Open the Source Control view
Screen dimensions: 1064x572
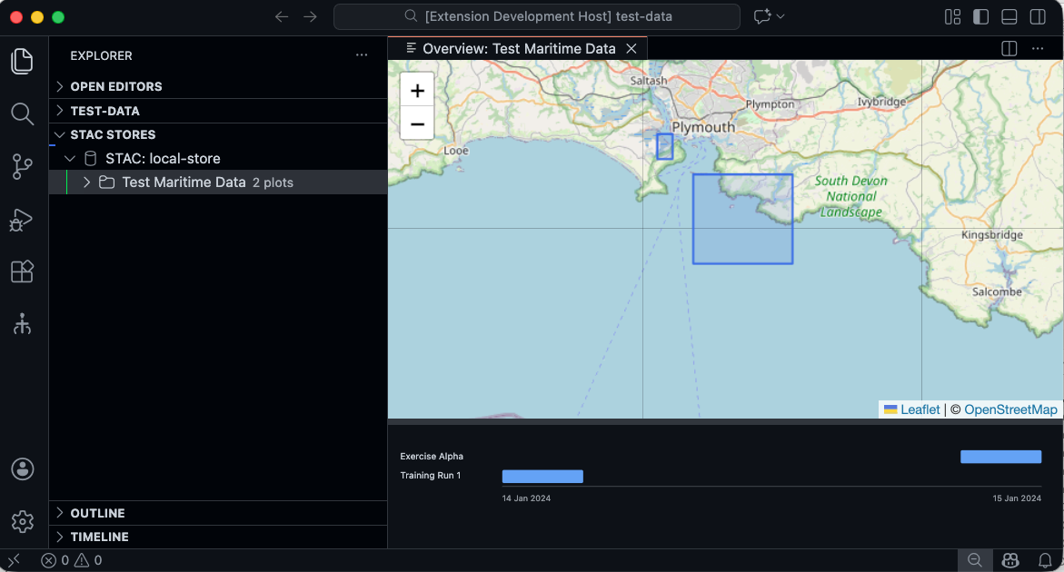coord(22,166)
